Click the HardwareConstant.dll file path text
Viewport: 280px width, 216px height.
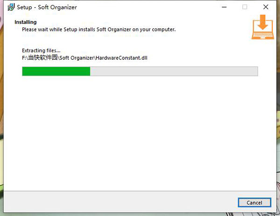(x=84, y=58)
